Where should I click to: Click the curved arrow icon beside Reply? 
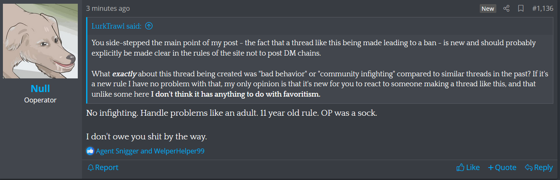click(529, 168)
